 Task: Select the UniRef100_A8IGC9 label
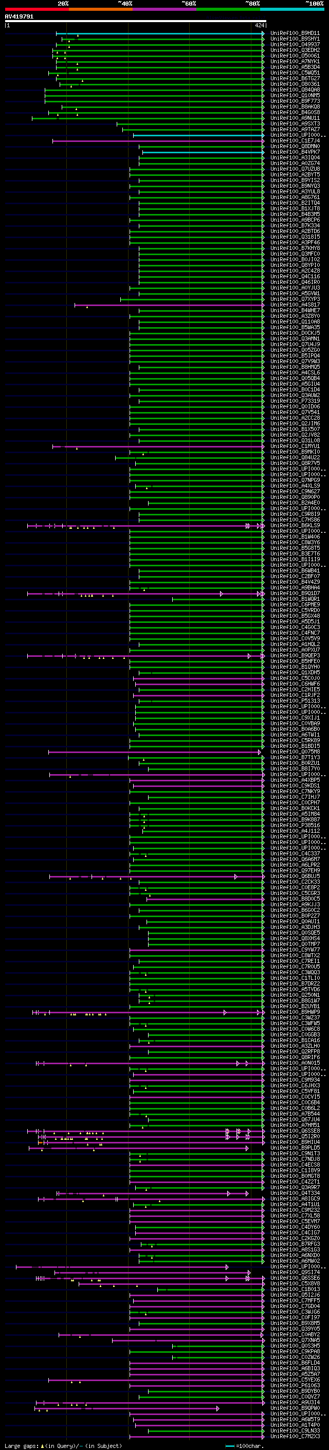(295, 1199)
